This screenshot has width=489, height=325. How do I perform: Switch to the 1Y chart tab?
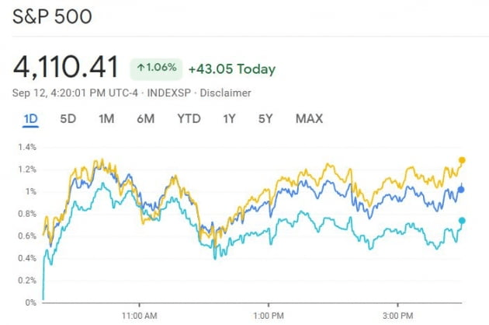click(229, 119)
